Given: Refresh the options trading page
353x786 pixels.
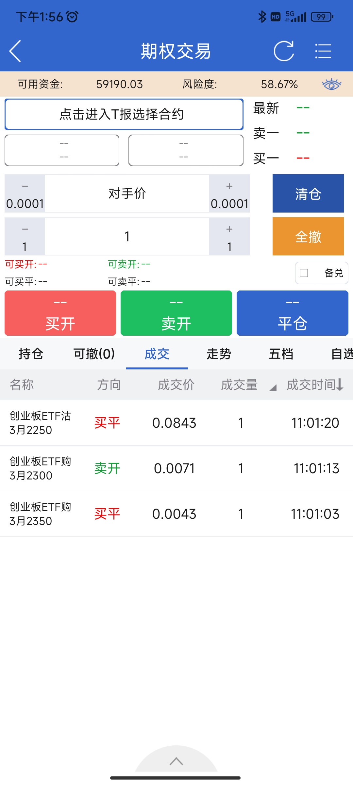Looking at the screenshot, I should 284,51.
